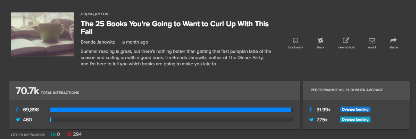Click Facebook icon beside 69,898

(x=17, y=110)
